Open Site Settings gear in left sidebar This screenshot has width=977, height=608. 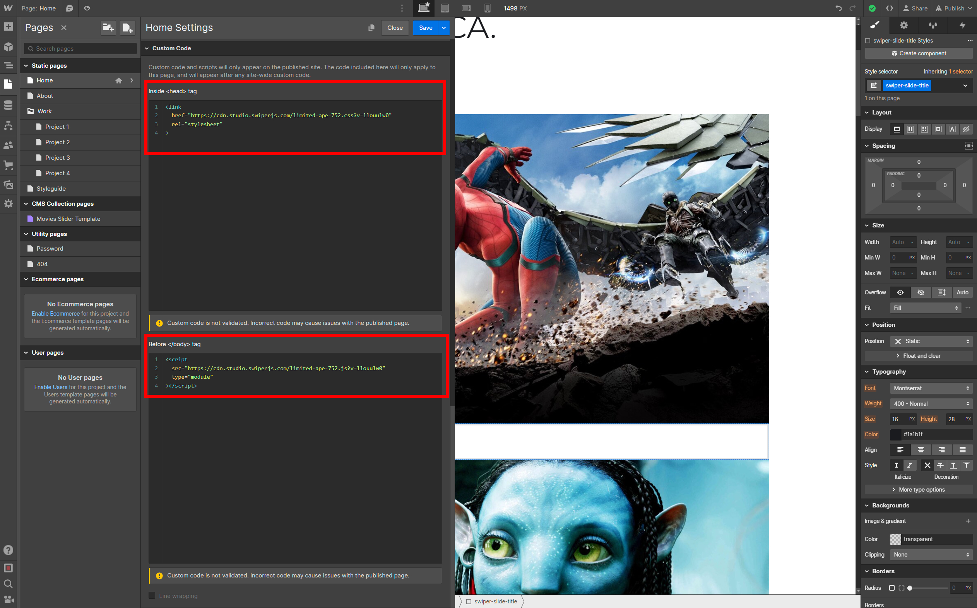pyautogui.click(x=8, y=204)
